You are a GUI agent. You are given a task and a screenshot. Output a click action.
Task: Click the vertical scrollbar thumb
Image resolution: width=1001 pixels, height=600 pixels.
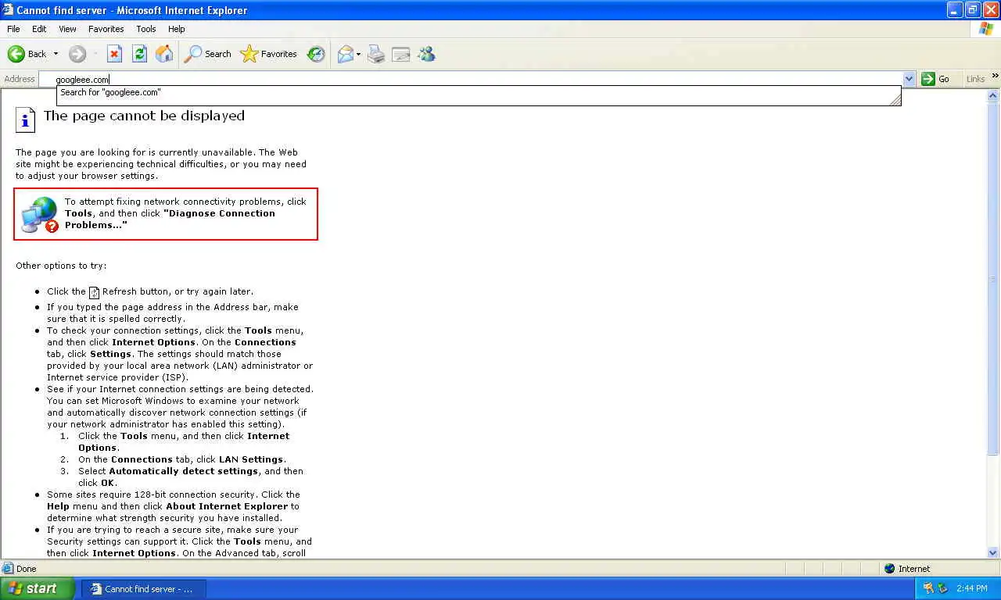point(993,279)
